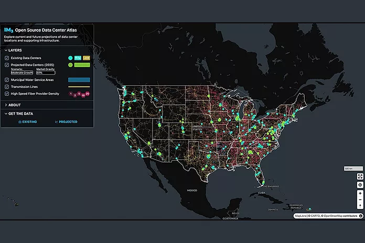Click the geolocate target icon
365x243 pixels.
coord(360,185)
